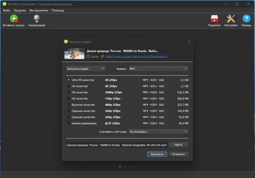
Task: Open Настройки wrench settings icon
Action: click(231, 19)
